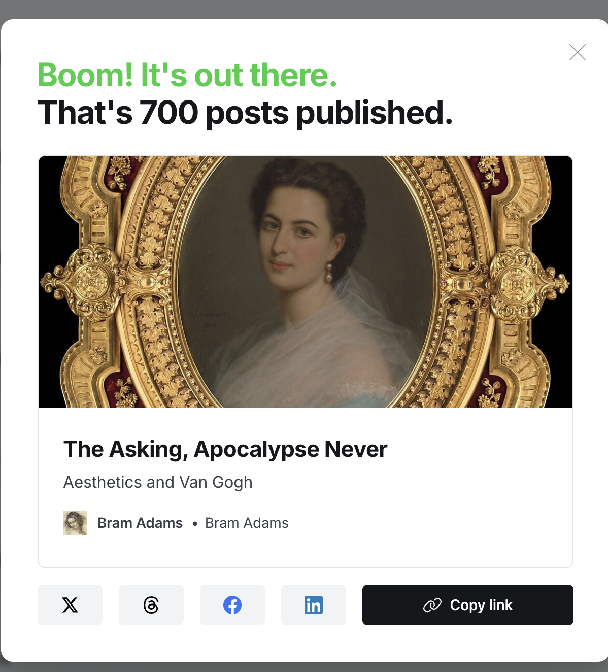Click the Copy link button
The width and height of the screenshot is (608, 672).
point(468,605)
